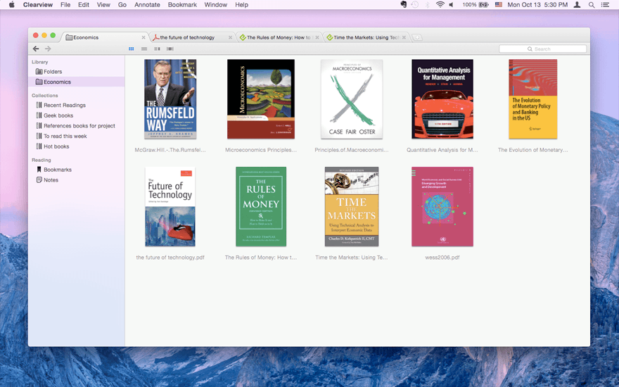Click the forward navigation arrow
619x387 pixels.
click(x=48, y=49)
